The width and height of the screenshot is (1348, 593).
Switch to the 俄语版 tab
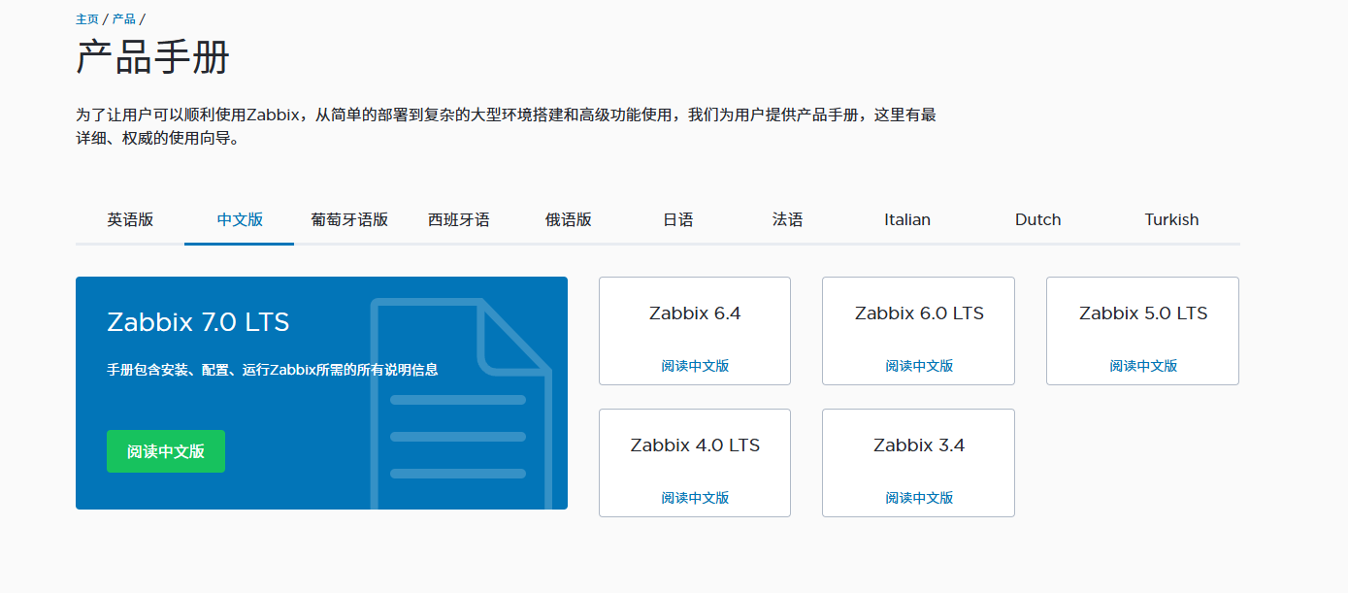569,219
